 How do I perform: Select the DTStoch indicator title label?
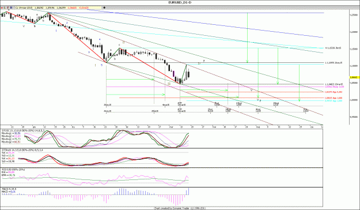22,150
